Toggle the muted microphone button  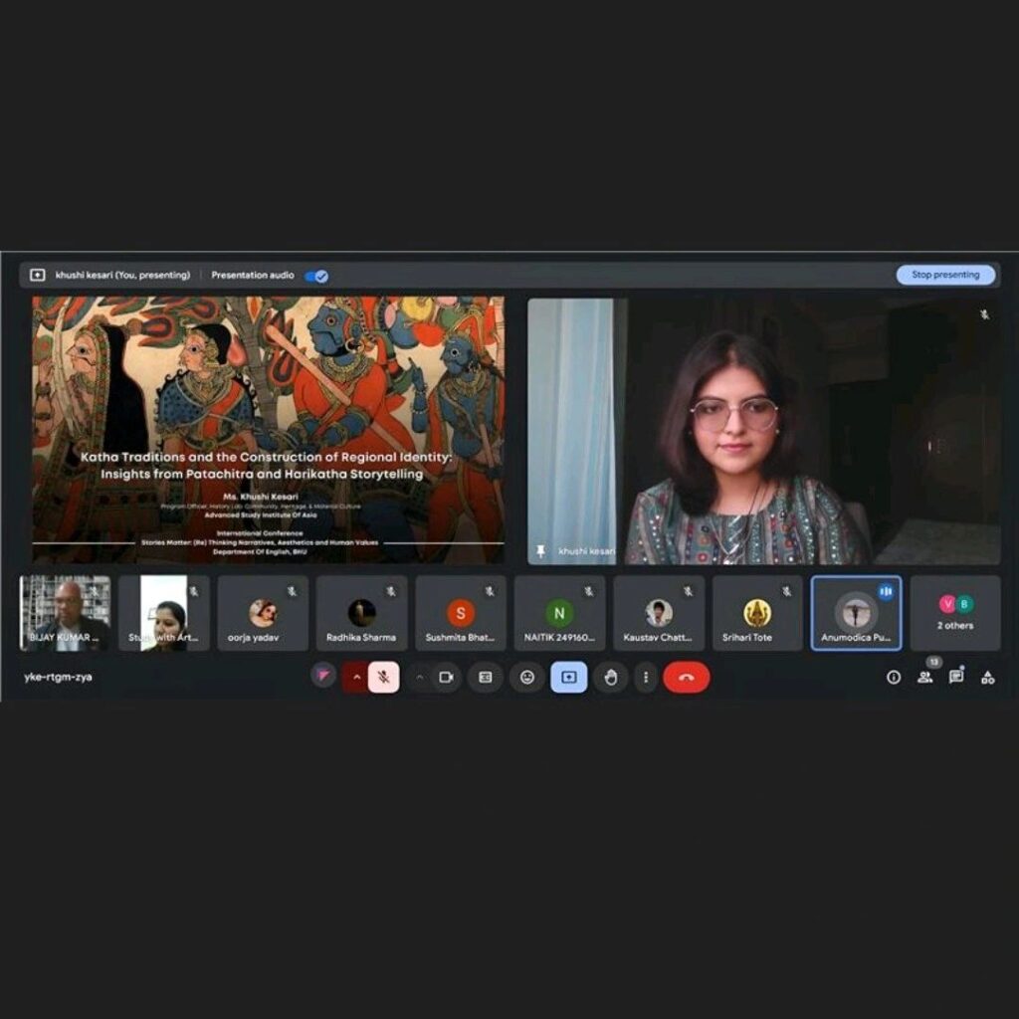click(x=383, y=678)
